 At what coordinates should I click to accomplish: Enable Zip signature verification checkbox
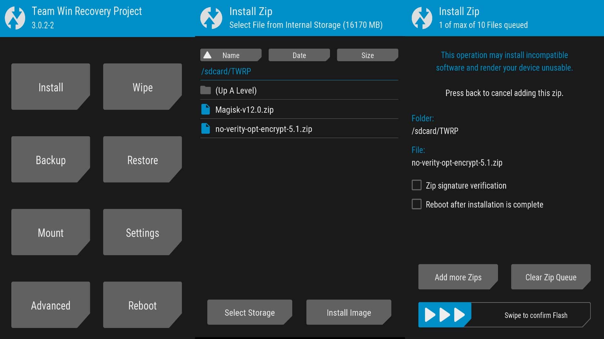(x=417, y=185)
